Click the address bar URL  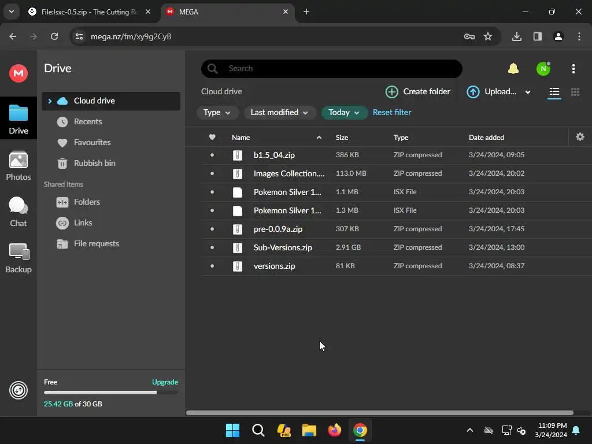131,36
